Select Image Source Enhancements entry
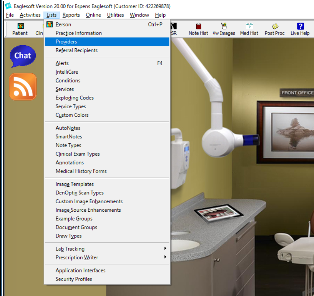The width and height of the screenshot is (314, 296). click(x=107, y=210)
